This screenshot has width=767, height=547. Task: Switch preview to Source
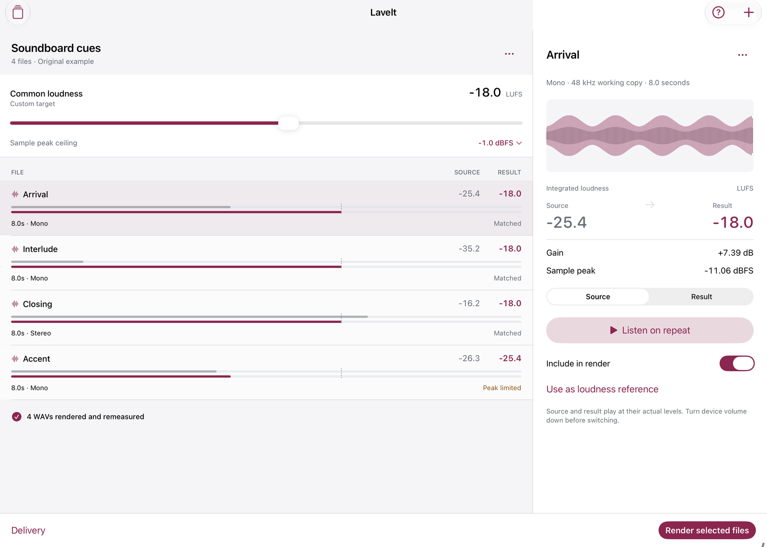598,297
